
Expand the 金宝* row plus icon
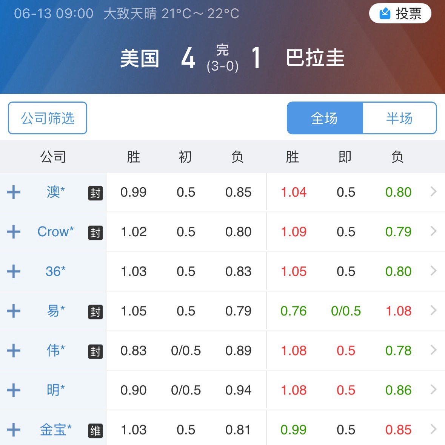(x=14, y=430)
